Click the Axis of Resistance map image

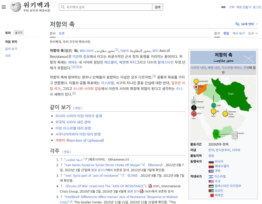tap(223, 109)
